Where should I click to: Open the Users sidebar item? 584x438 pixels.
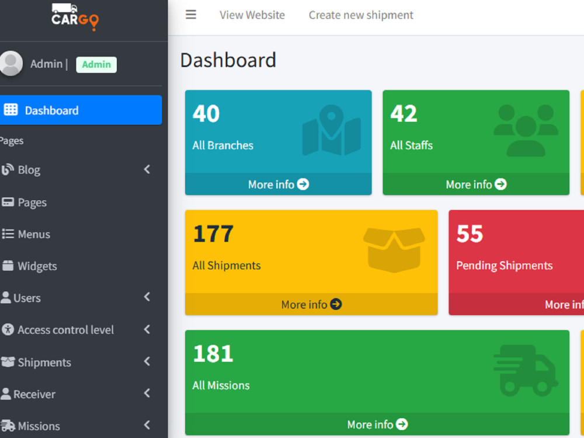27,298
